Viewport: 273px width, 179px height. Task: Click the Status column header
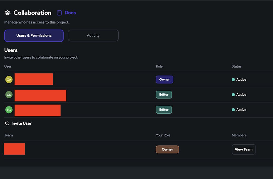[x=236, y=66]
